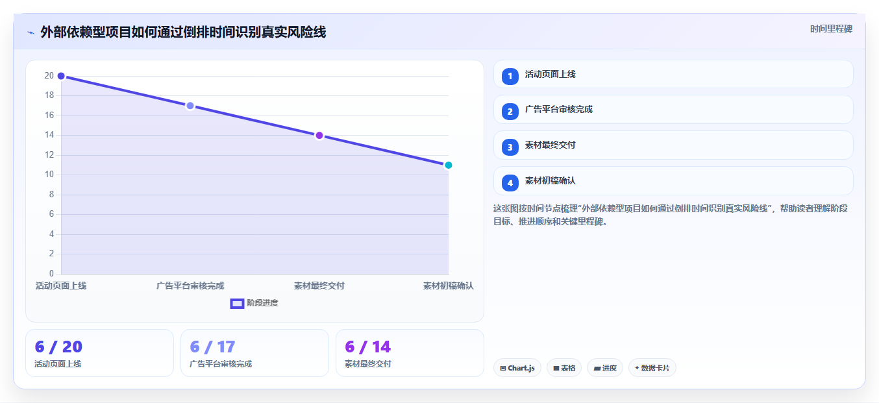This screenshot has width=879, height=403.
Task: Click the number 1 step badge
Action: 510,76
